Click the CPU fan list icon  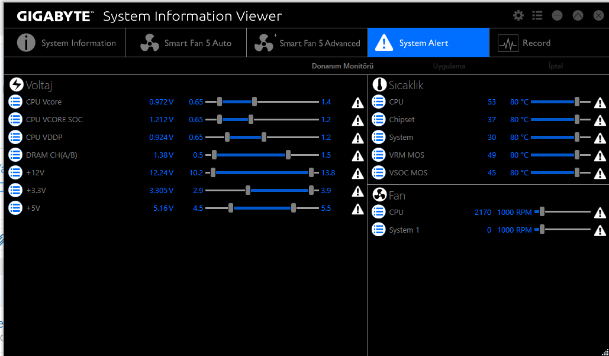tap(379, 212)
